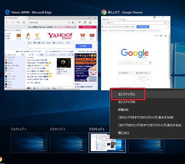Viewport: 185px width, 164px height.
Task: Click Yahoo card icon at far right
Action: click(92, 35)
